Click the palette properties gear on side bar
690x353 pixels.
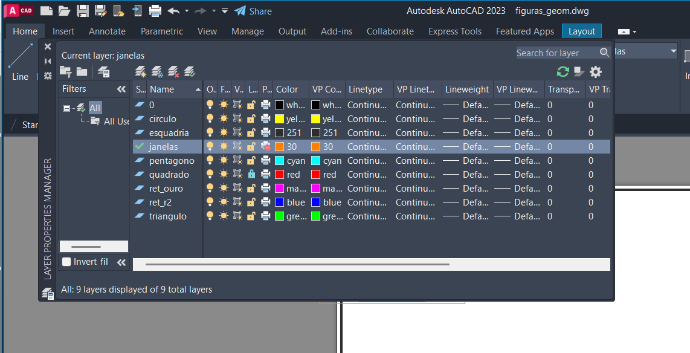tap(48, 76)
